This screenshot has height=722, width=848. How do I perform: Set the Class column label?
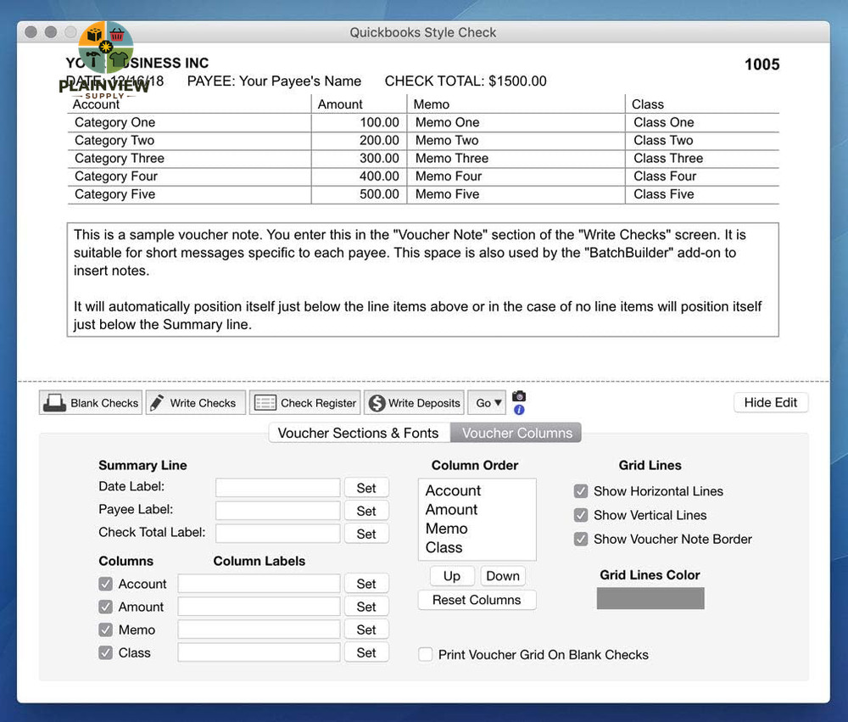366,652
